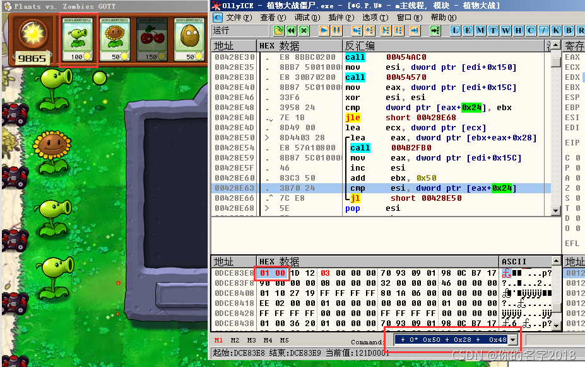Open Memory map with M button
The image size is (585, 367).
pyautogui.click(x=480, y=30)
